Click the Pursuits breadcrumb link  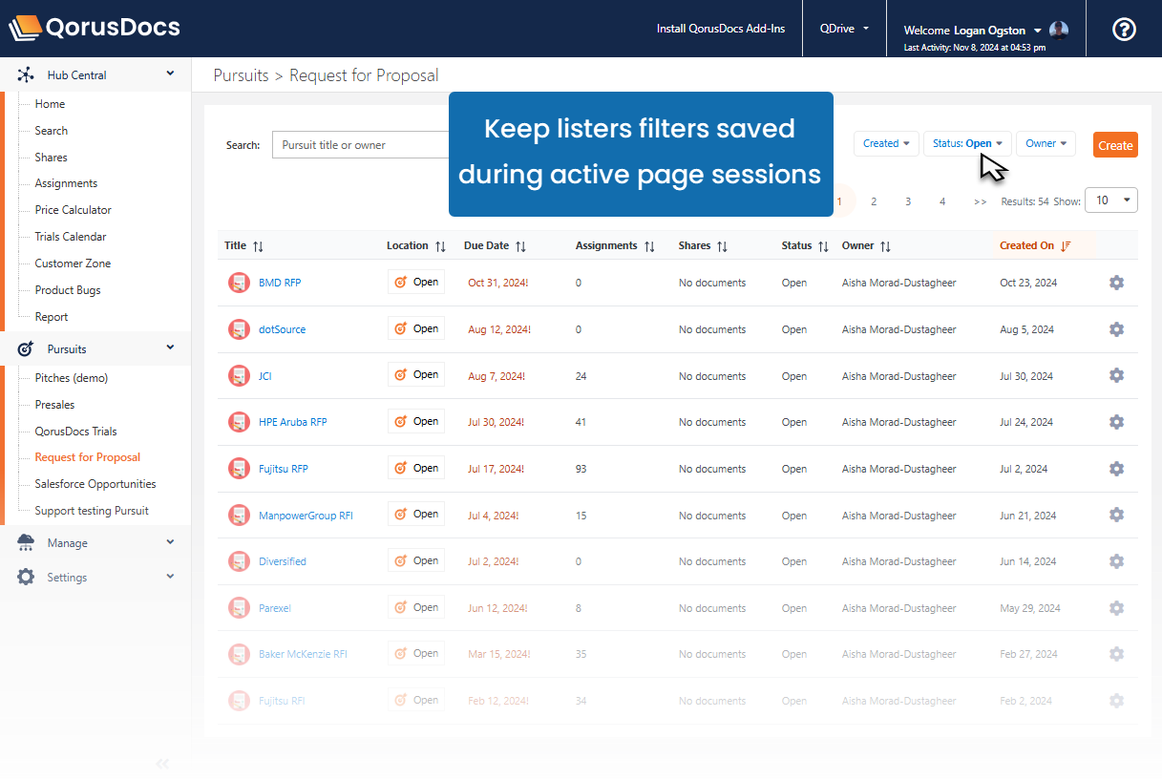tap(241, 75)
